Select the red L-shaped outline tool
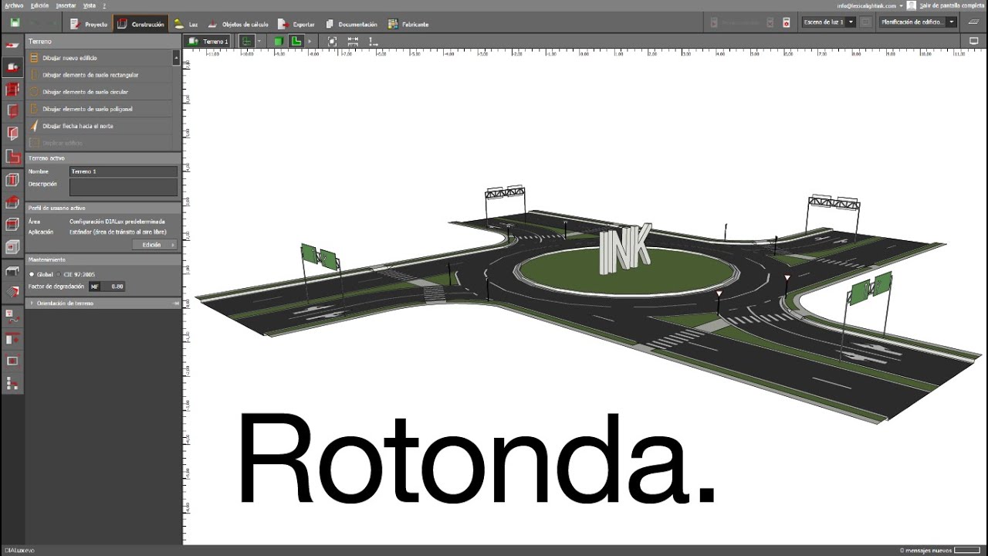The width and height of the screenshot is (988, 556). (12, 157)
